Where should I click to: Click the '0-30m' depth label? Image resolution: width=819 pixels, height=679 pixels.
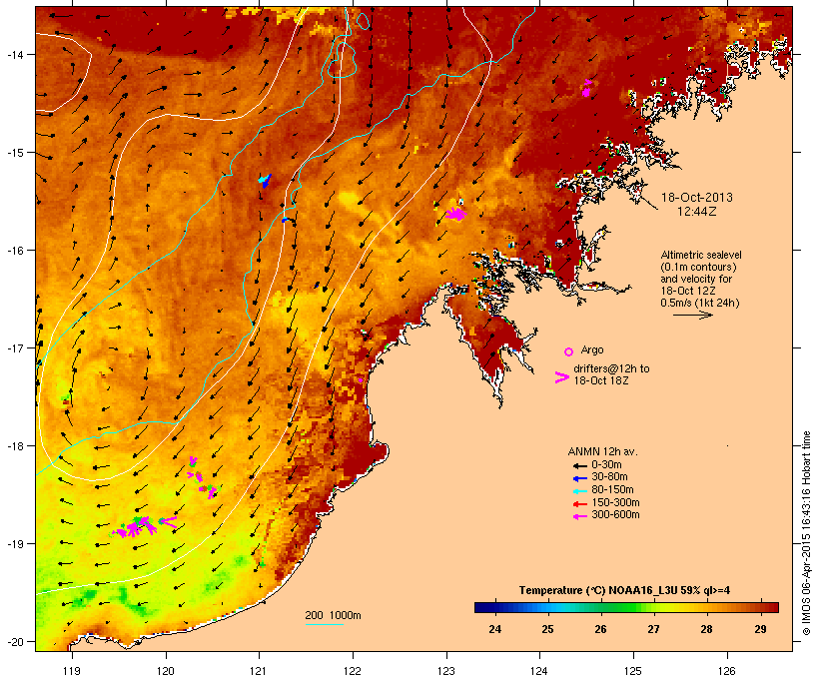point(606,465)
